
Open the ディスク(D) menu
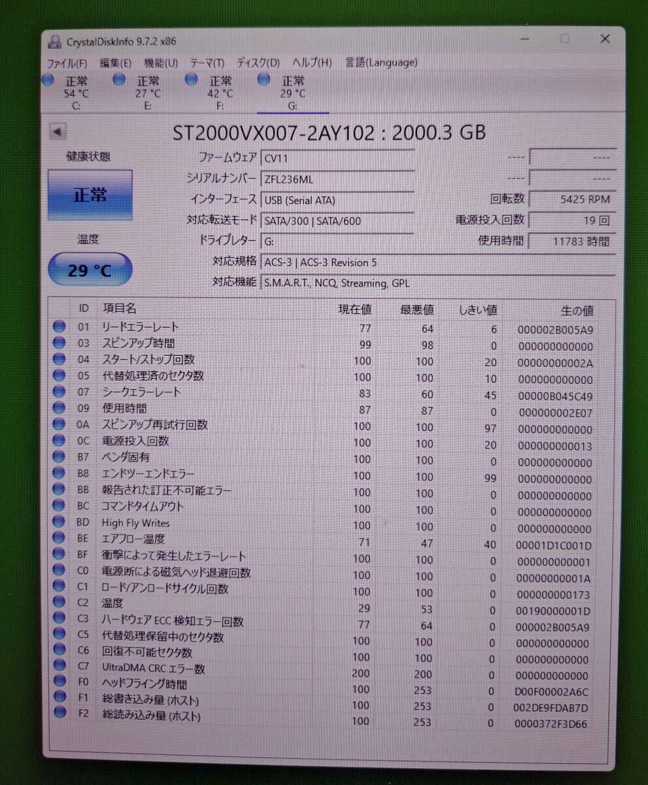tap(258, 63)
